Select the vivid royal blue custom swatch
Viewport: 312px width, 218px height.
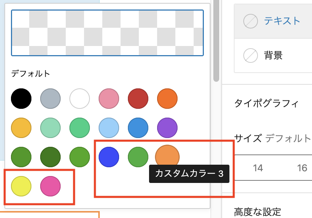point(109,157)
